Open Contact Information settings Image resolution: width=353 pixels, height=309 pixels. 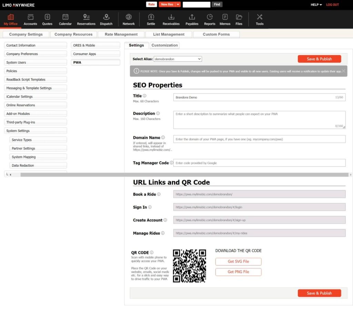pyautogui.click(x=36, y=45)
